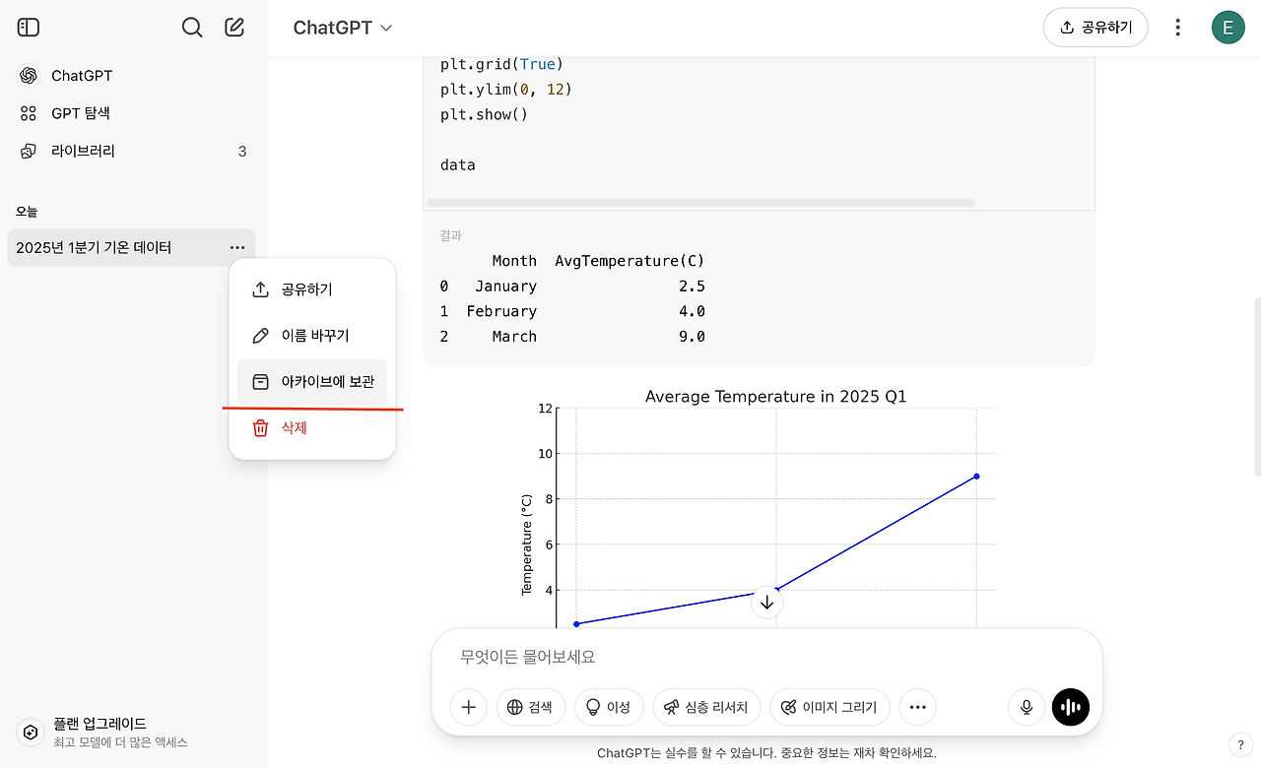This screenshot has height=768, width=1261.
Task: Select 이름 바꾸기 from the context menu
Action: (312, 336)
